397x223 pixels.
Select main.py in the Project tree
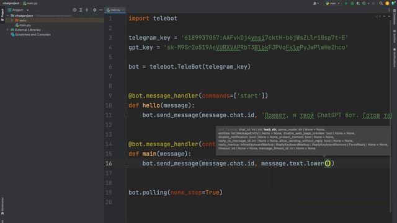[23, 25]
